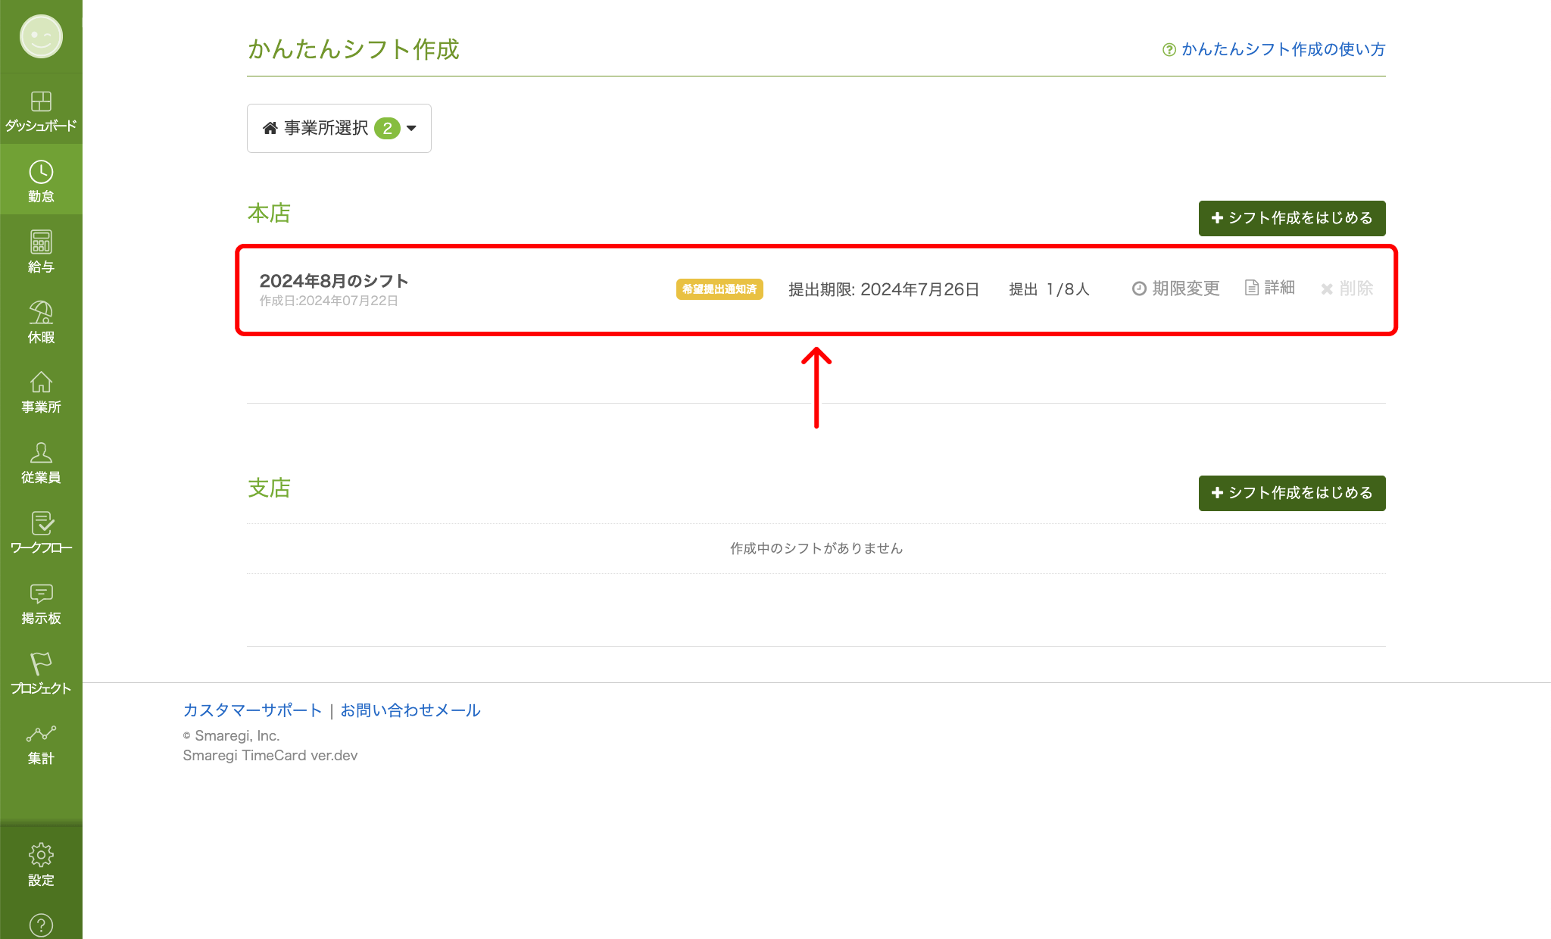Open 設定 settings in sidebar
This screenshot has width=1551, height=939.
(41, 864)
